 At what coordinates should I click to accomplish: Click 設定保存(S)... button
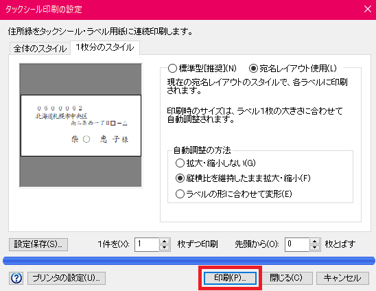[x=38, y=244]
